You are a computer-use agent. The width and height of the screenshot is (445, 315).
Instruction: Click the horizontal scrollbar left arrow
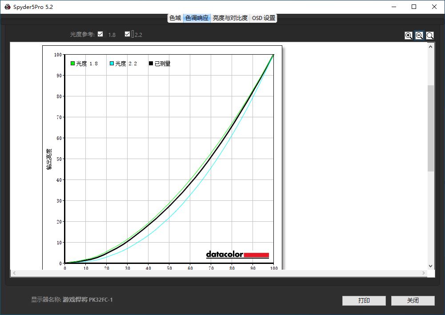click(x=14, y=273)
